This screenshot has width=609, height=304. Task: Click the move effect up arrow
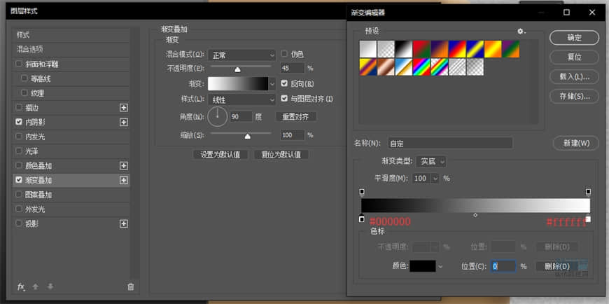(x=35, y=287)
